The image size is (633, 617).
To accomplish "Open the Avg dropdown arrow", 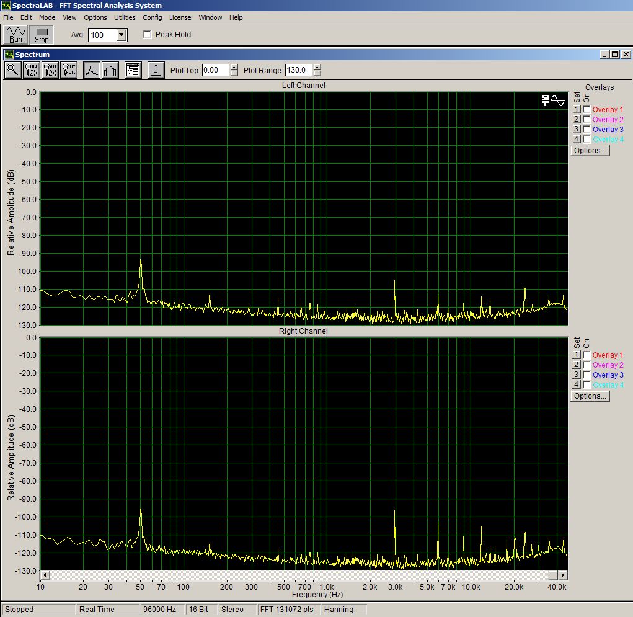I will tap(121, 35).
